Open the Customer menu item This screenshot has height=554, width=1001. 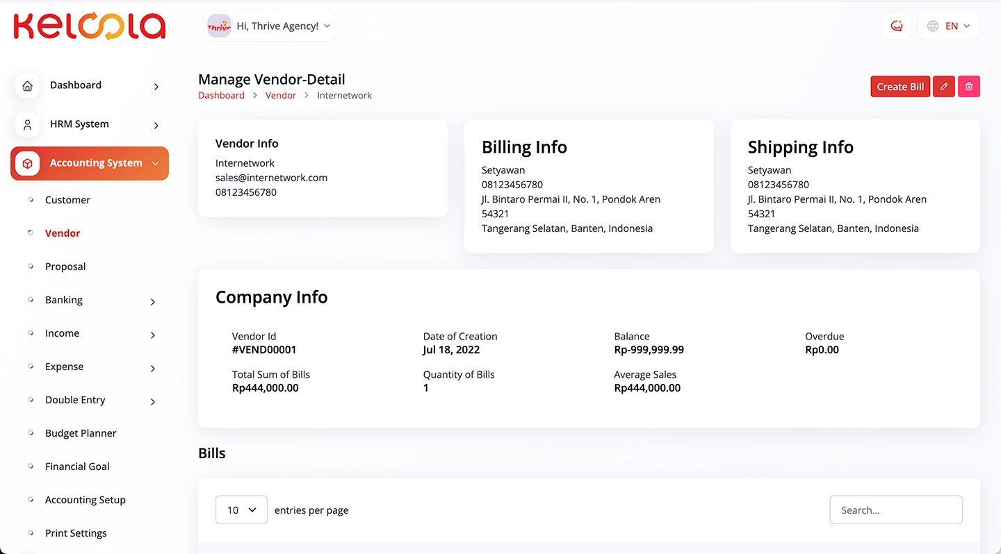[x=67, y=200]
